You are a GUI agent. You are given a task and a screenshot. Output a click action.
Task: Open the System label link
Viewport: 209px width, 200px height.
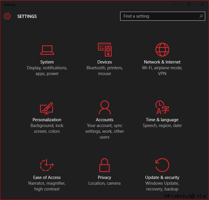(47, 62)
